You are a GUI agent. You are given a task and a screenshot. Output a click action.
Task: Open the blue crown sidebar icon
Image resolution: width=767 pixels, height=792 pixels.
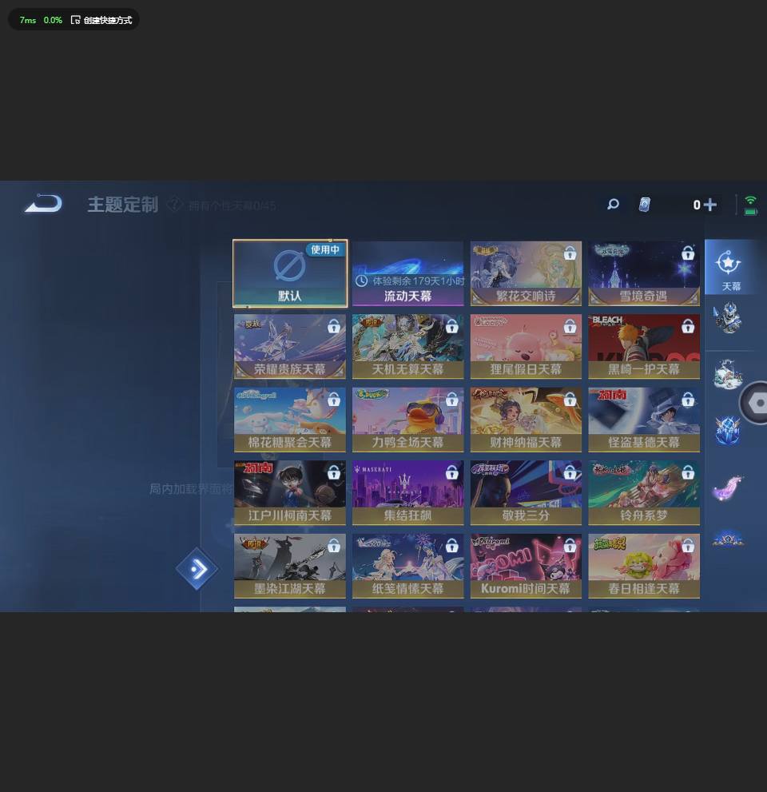728,539
